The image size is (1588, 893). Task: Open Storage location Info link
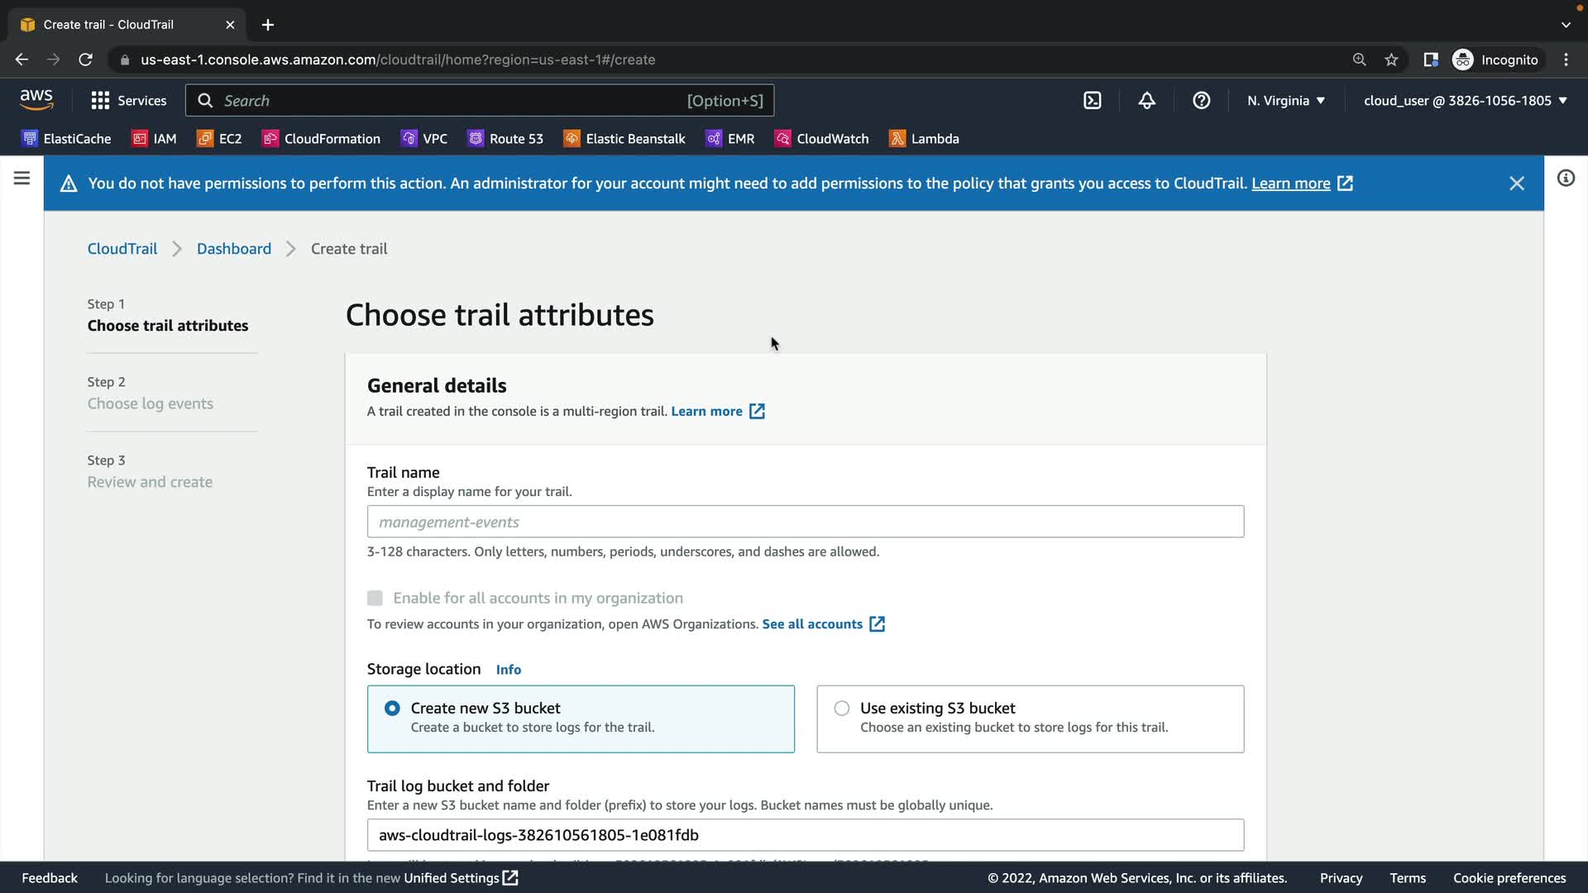click(508, 670)
